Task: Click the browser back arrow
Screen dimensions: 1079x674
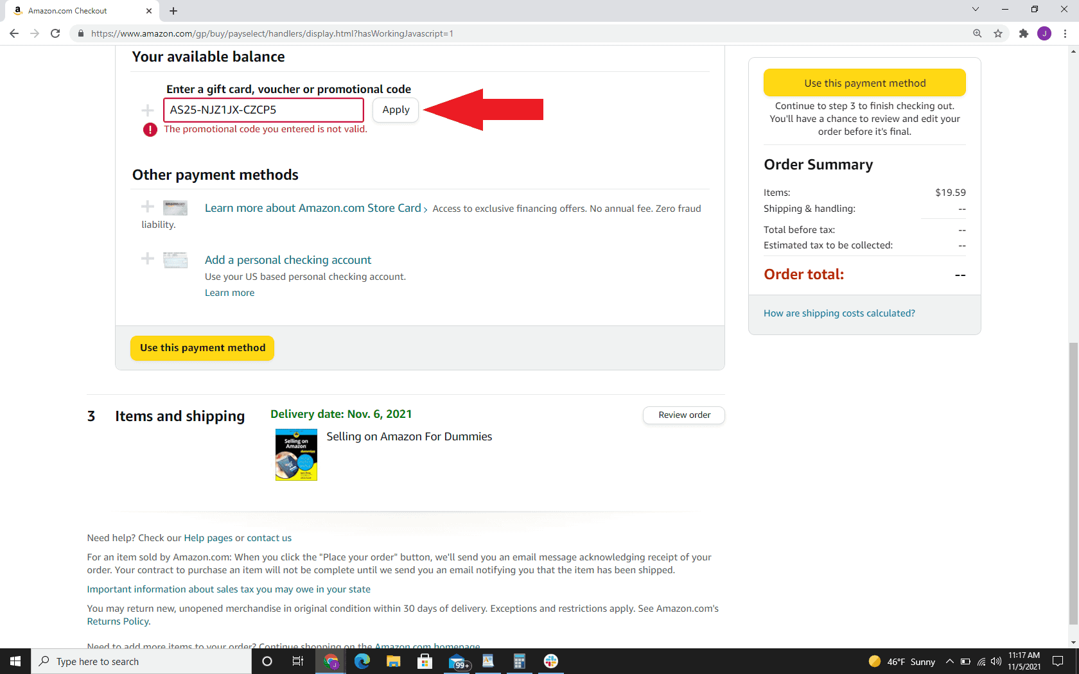Action: (14, 33)
